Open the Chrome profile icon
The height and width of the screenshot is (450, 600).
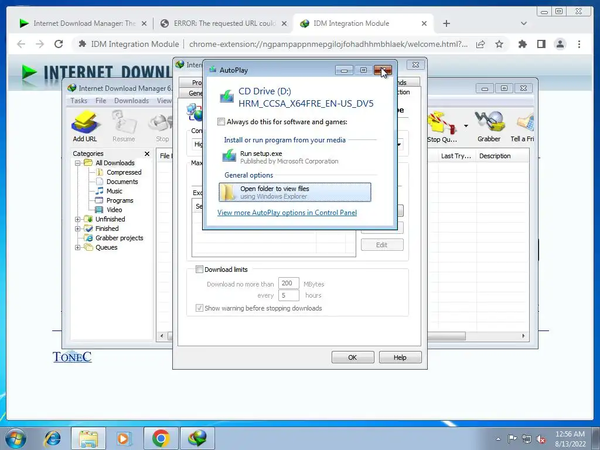[x=560, y=44]
